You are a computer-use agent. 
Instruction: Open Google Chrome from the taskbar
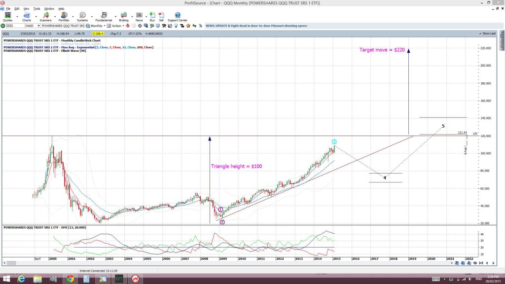70,279
